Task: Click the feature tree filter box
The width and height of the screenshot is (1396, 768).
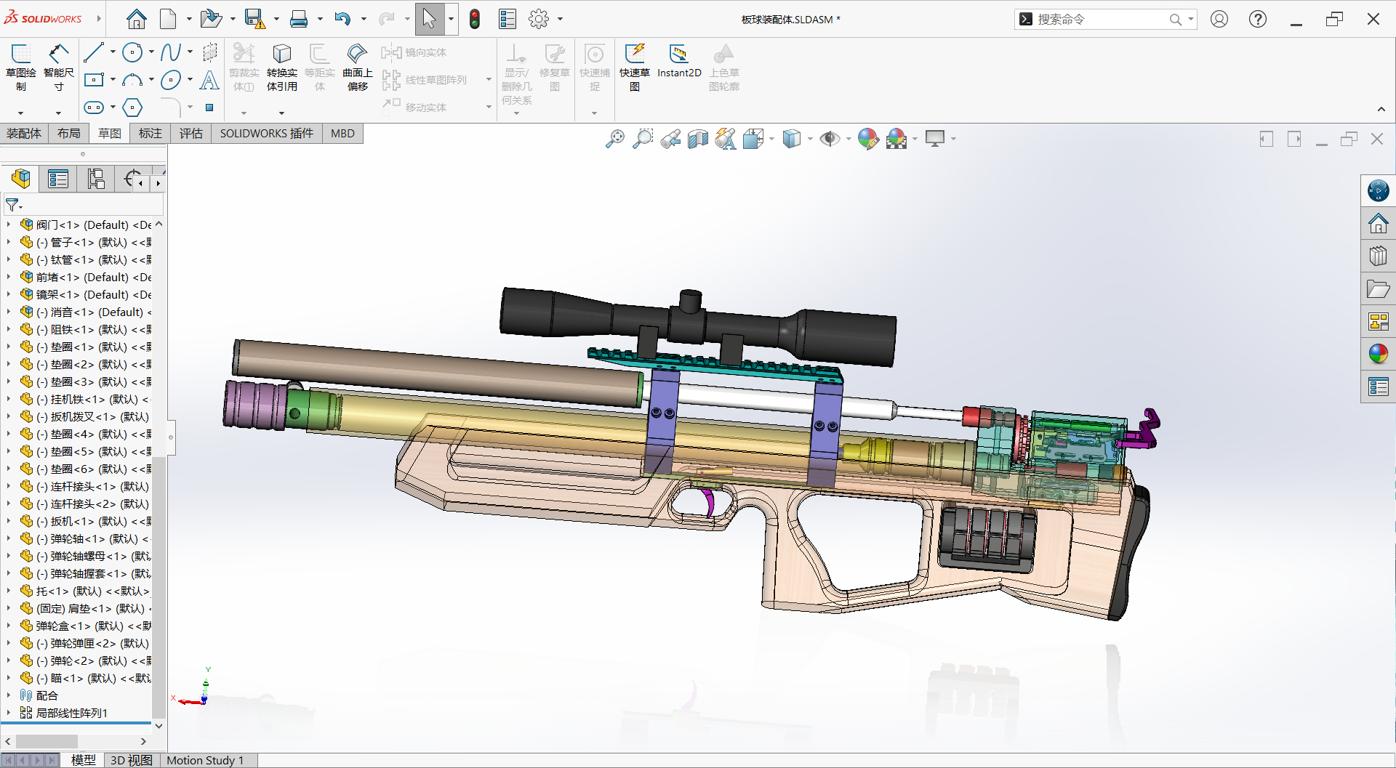Action: [x=84, y=205]
